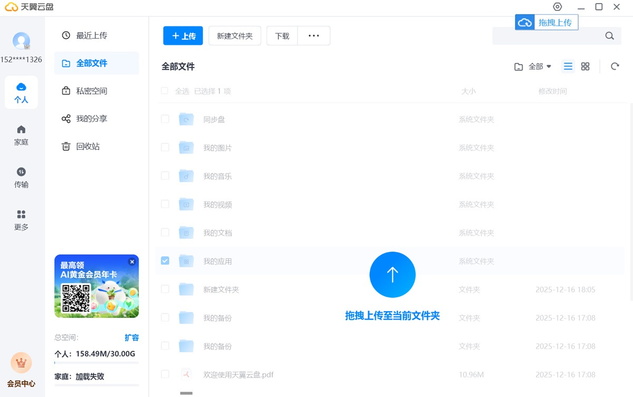Open the more actions ellipsis menu
The image size is (633, 397).
point(314,36)
